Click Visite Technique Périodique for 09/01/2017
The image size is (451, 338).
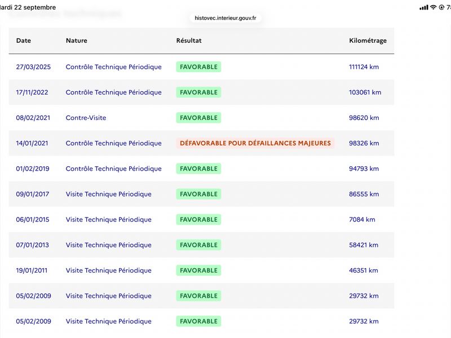[108, 194]
